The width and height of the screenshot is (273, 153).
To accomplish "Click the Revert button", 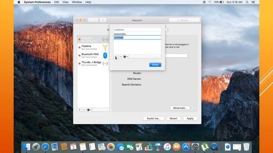I will click(x=174, y=119).
